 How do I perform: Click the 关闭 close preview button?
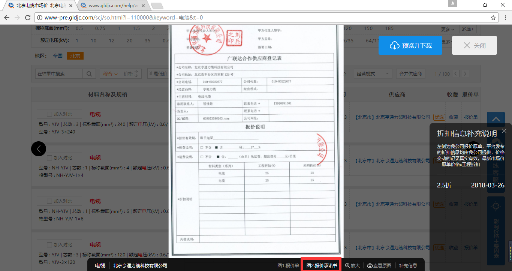[475, 45]
